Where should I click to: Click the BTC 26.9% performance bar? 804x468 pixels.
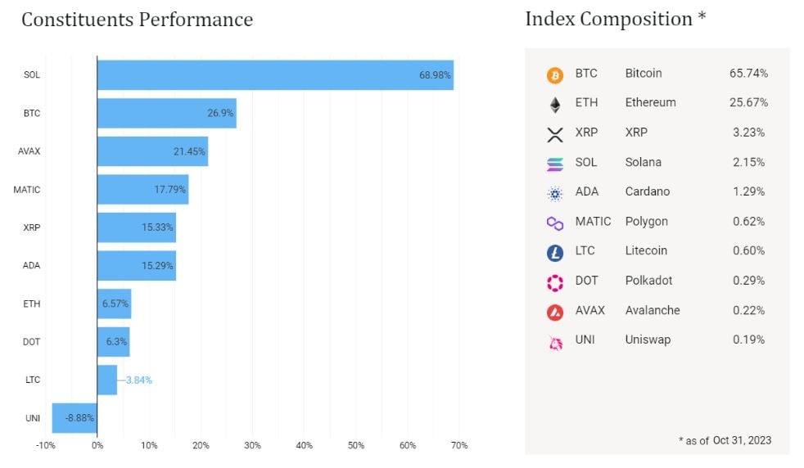[166, 113]
